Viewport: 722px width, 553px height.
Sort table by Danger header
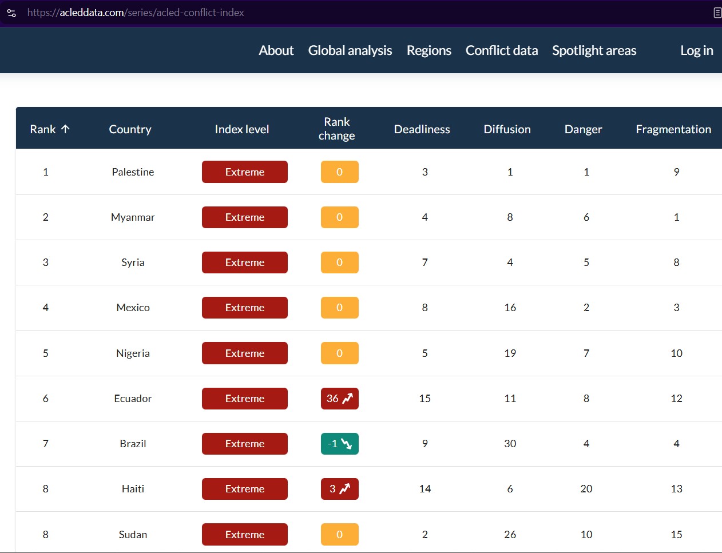[x=584, y=129]
